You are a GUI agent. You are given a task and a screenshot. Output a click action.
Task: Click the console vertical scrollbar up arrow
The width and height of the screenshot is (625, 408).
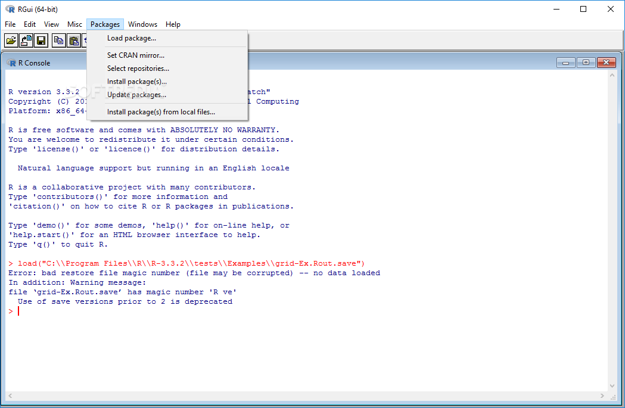click(x=612, y=75)
